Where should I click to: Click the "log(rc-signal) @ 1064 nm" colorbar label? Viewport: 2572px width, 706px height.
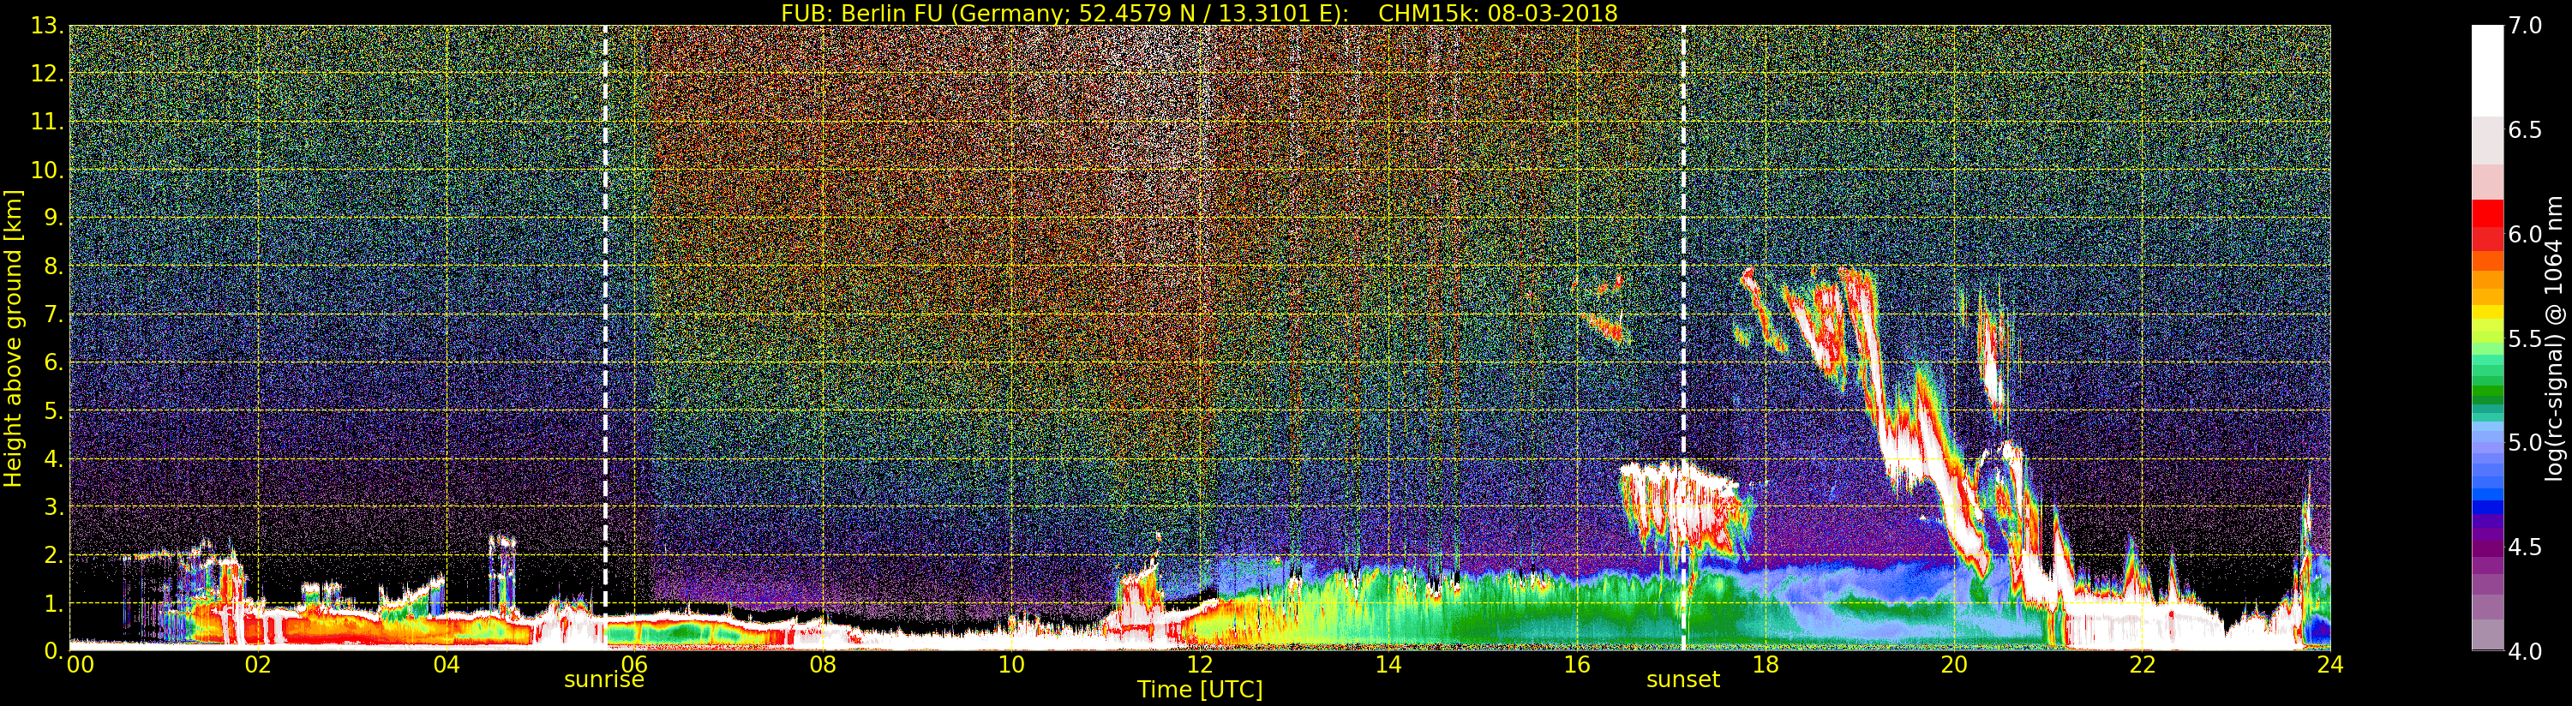point(2553,338)
